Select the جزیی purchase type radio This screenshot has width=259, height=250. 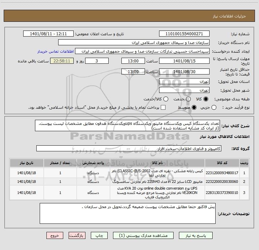214,107
